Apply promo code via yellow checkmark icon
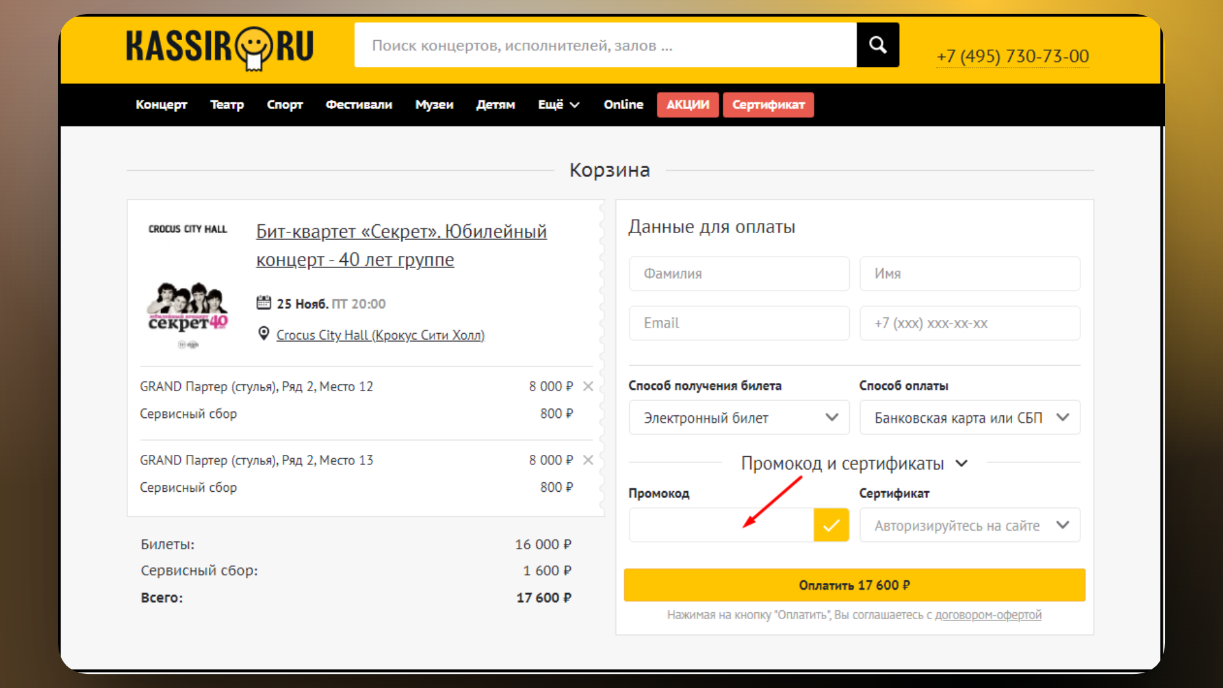 [831, 525]
